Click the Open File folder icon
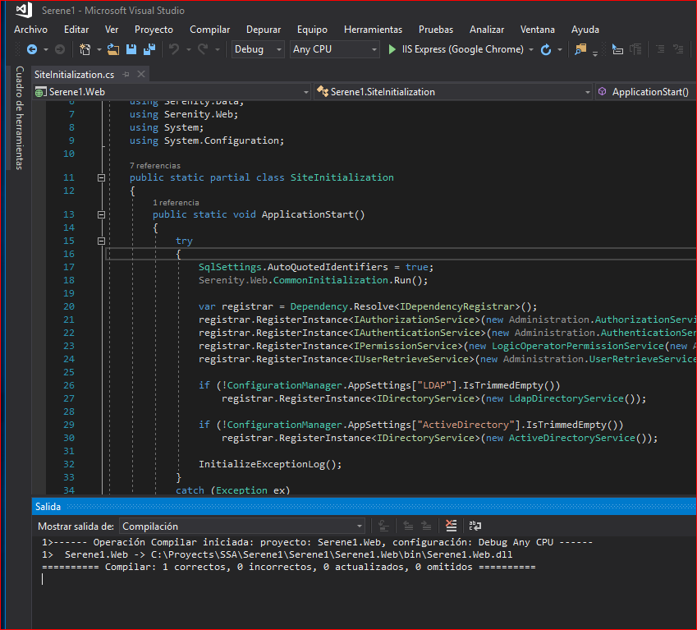 coord(112,49)
